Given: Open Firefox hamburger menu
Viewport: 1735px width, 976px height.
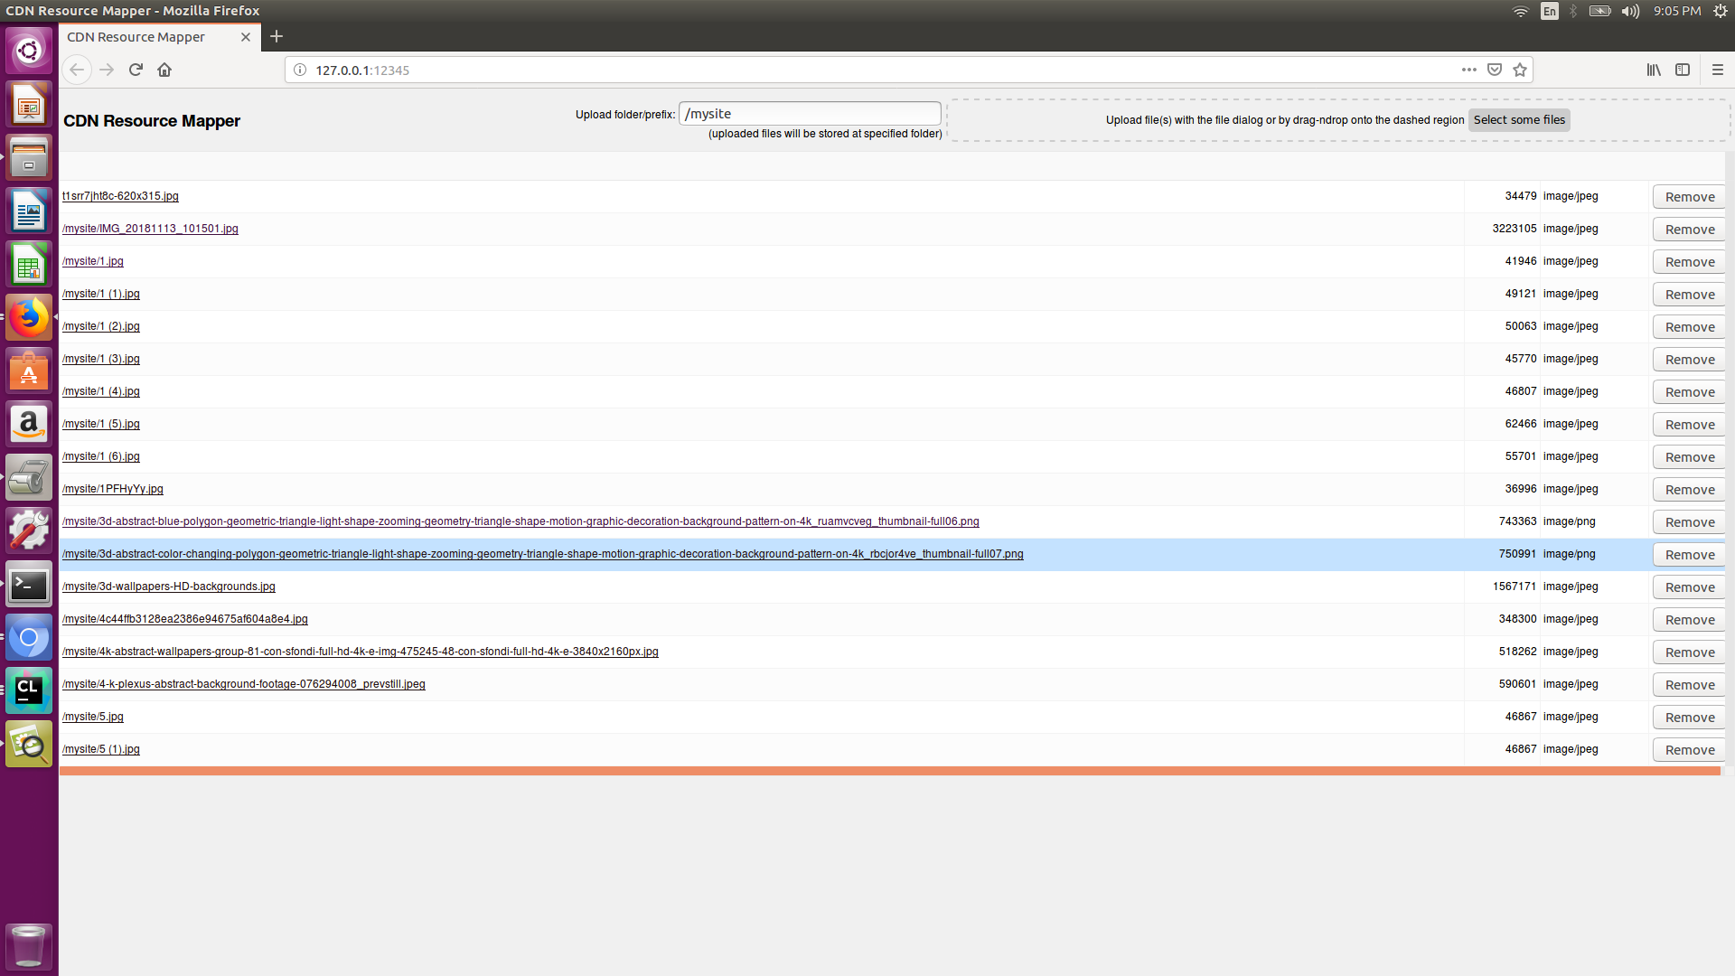Looking at the screenshot, I should coord(1718,70).
